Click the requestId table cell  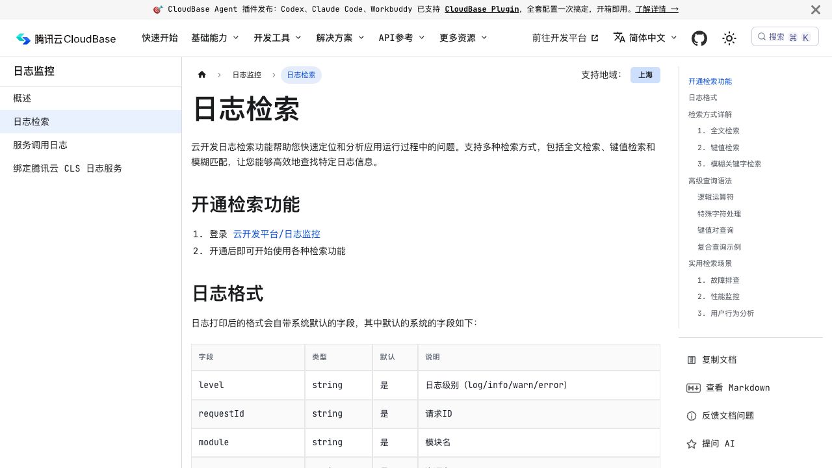tap(248, 413)
